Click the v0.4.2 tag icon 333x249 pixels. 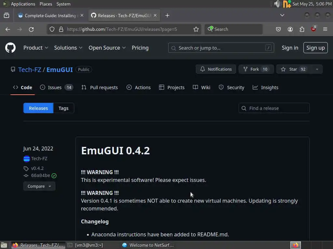tap(26, 169)
